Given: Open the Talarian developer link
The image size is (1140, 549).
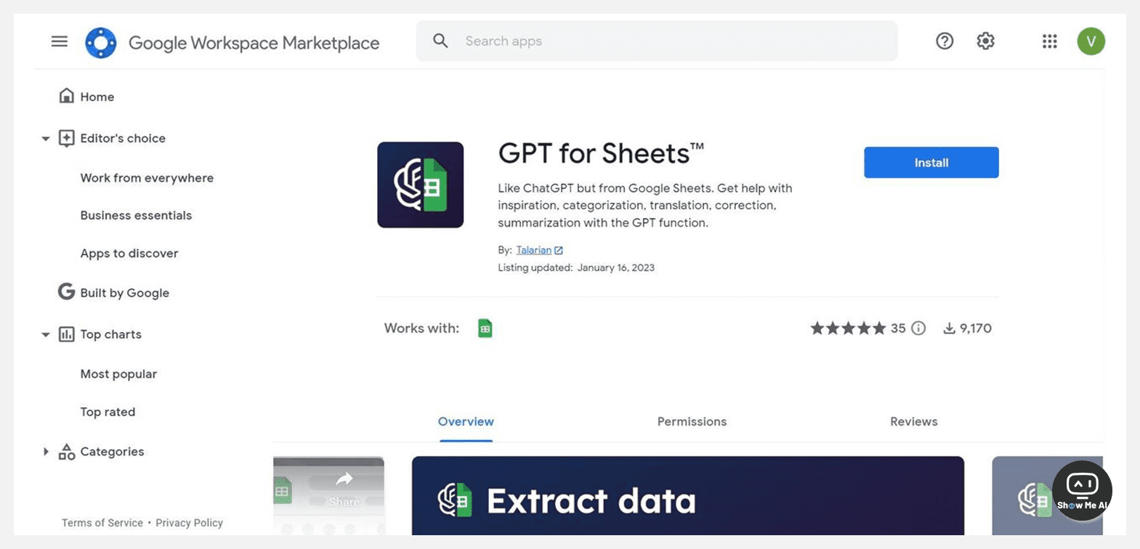Looking at the screenshot, I should [534, 251].
